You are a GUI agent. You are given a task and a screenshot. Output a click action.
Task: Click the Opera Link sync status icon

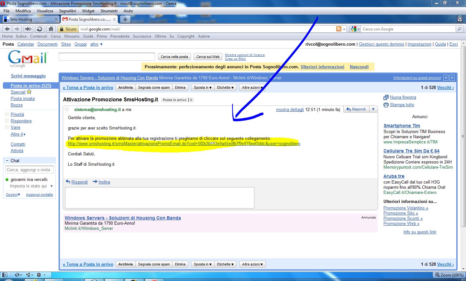[18, 275]
